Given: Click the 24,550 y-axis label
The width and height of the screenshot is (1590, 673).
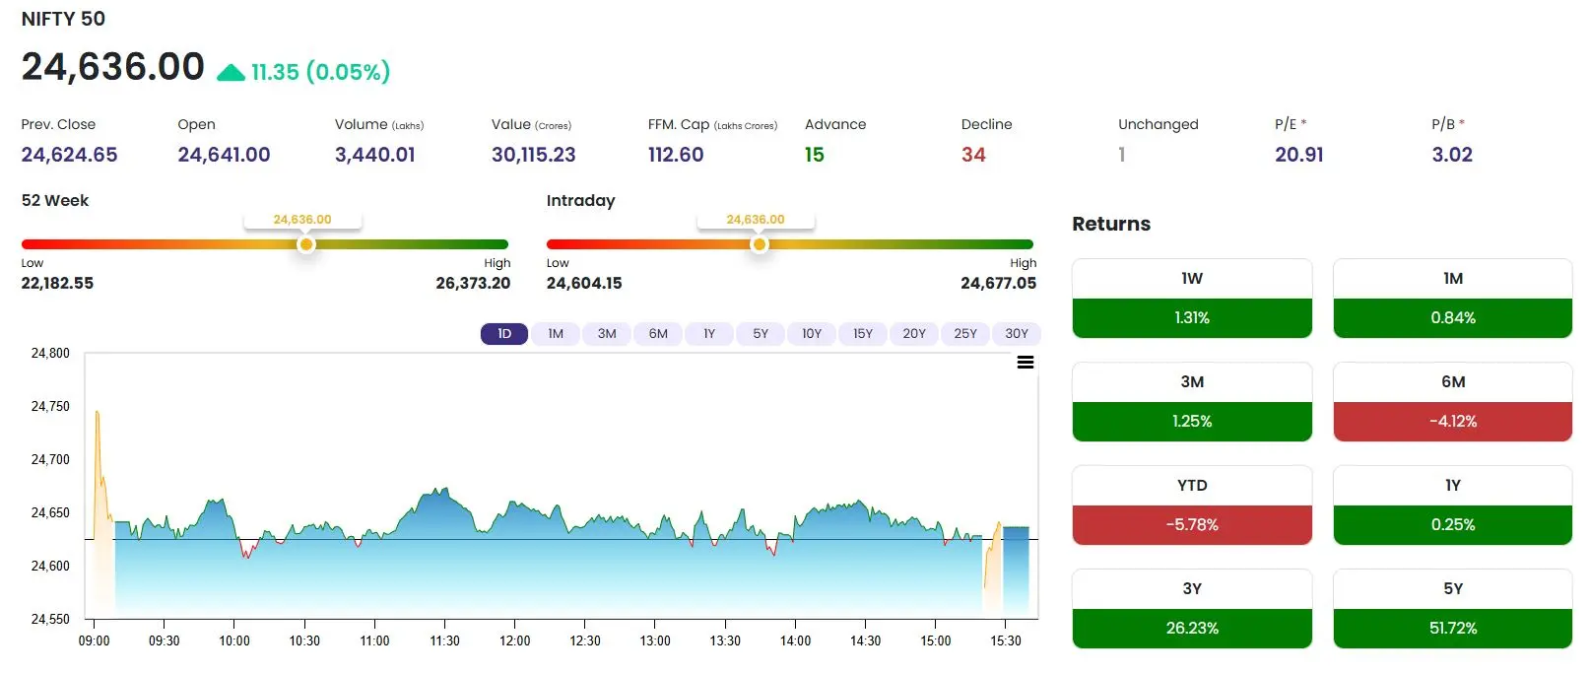Looking at the screenshot, I should tap(50, 619).
